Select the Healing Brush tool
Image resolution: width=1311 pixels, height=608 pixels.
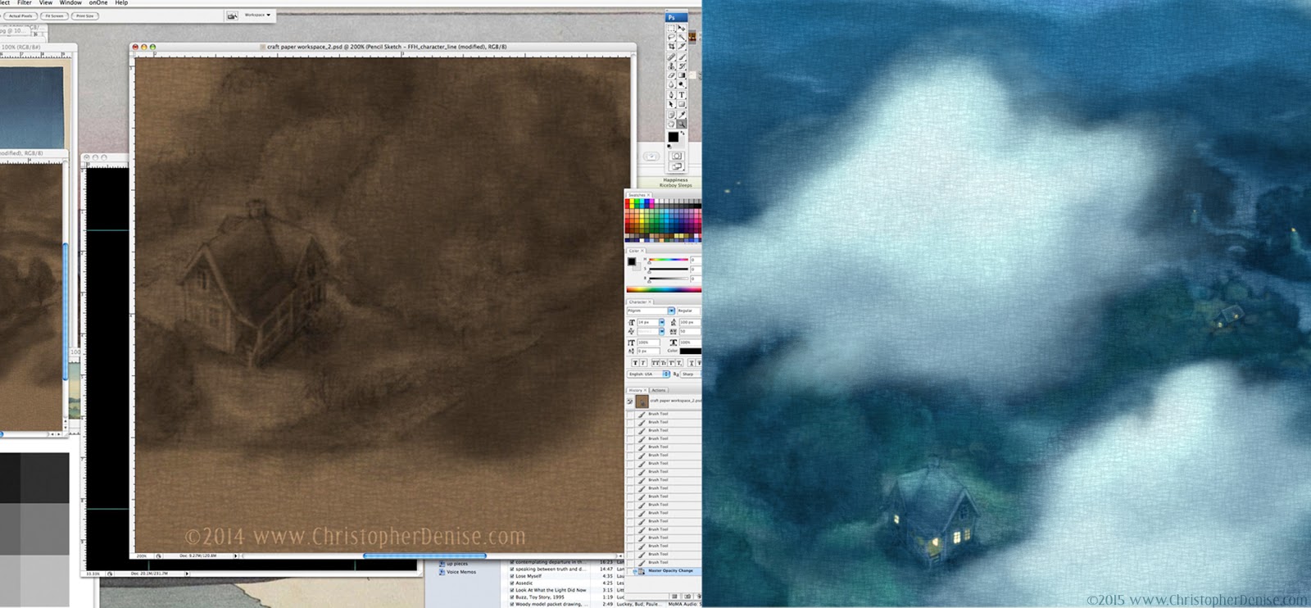pyautogui.click(x=672, y=57)
